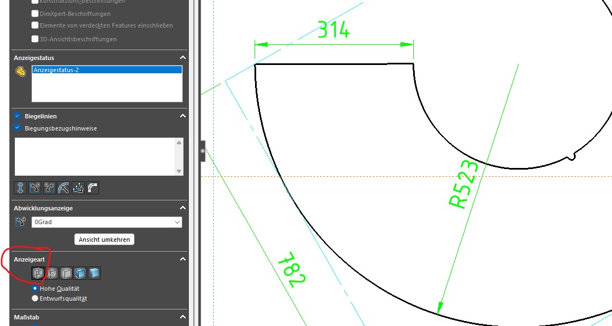Select shaded with edges display style
This screenshot has width=612, height=326.
pyautogui.click(x=80, y=273)
